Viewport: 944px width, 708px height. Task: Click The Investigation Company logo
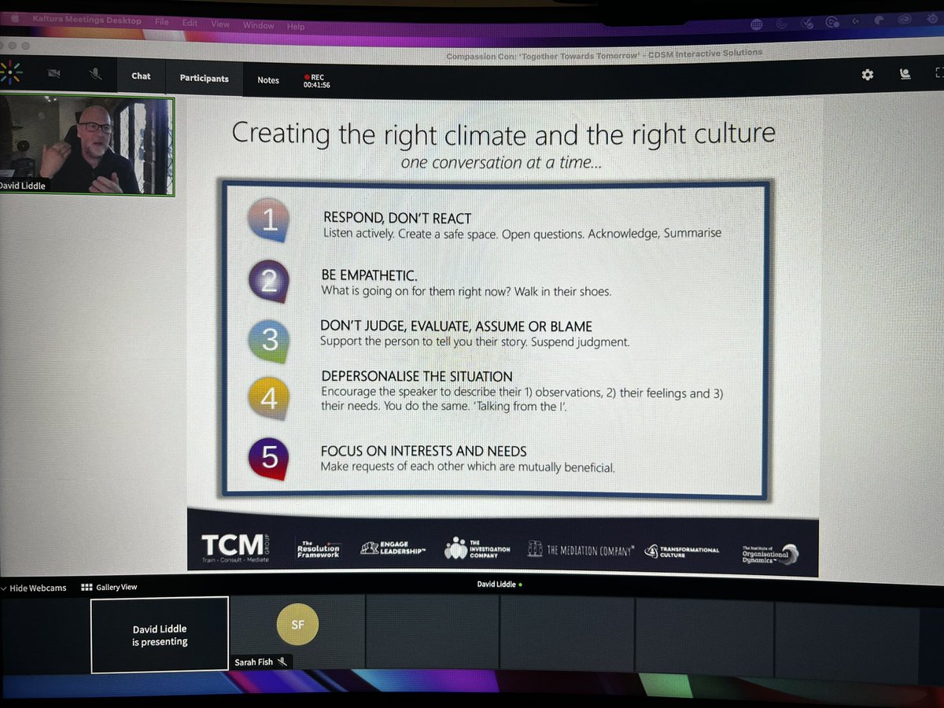pyautogui.click(x=477, y=548)
